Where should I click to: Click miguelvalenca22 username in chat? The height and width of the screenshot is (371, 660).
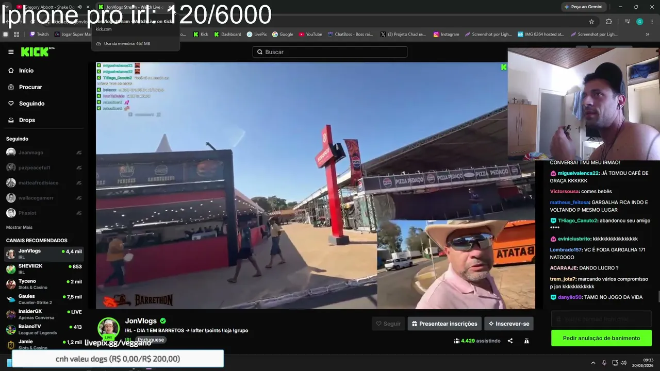coord(578,173)
